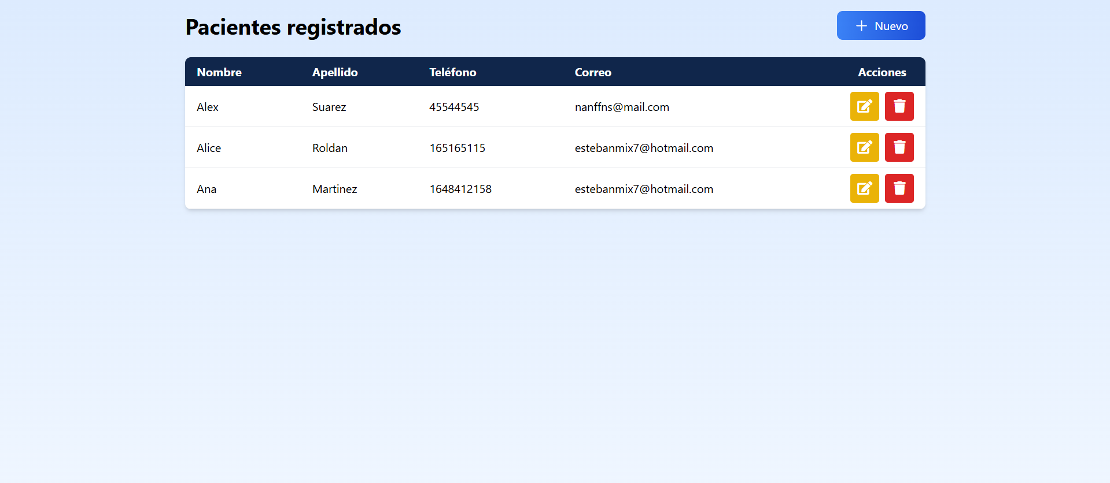Click the surname Martinez
The width and height of the screenshot is (1110, 483).
coord(334,189)
